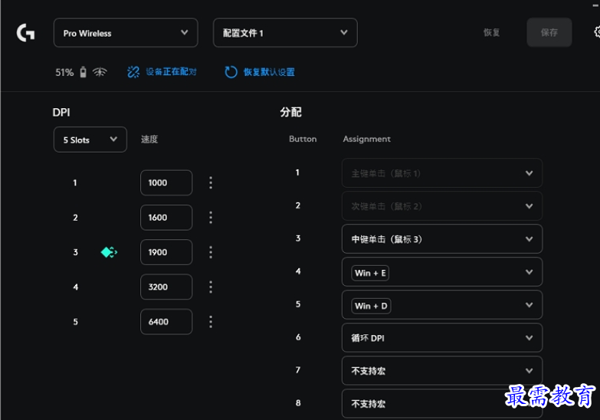The image size is (600, 420).
Task: Click the DPI slot 3 field 1900
Action: (x=166, y=252)
